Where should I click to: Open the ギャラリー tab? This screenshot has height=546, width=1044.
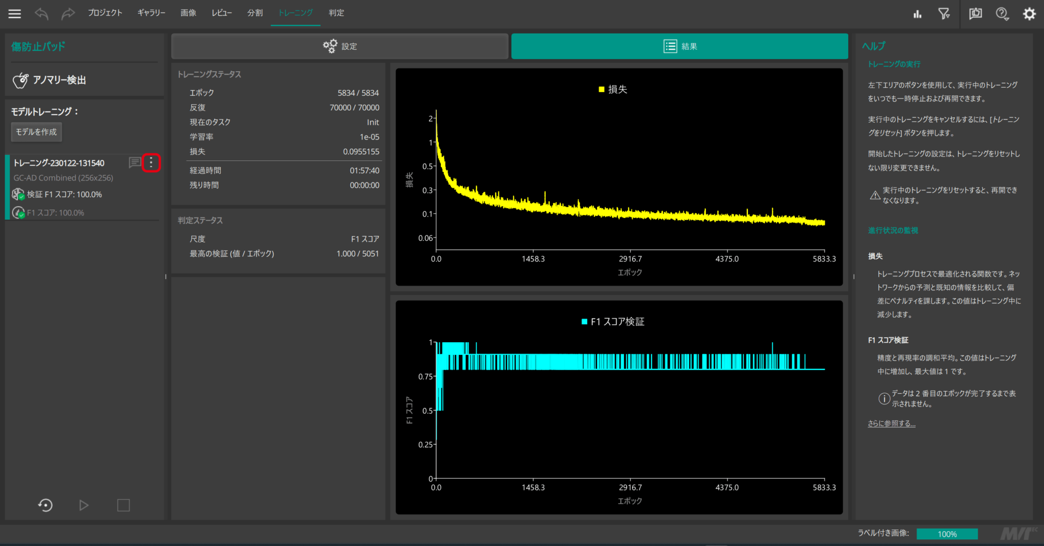tap(151, 13)
